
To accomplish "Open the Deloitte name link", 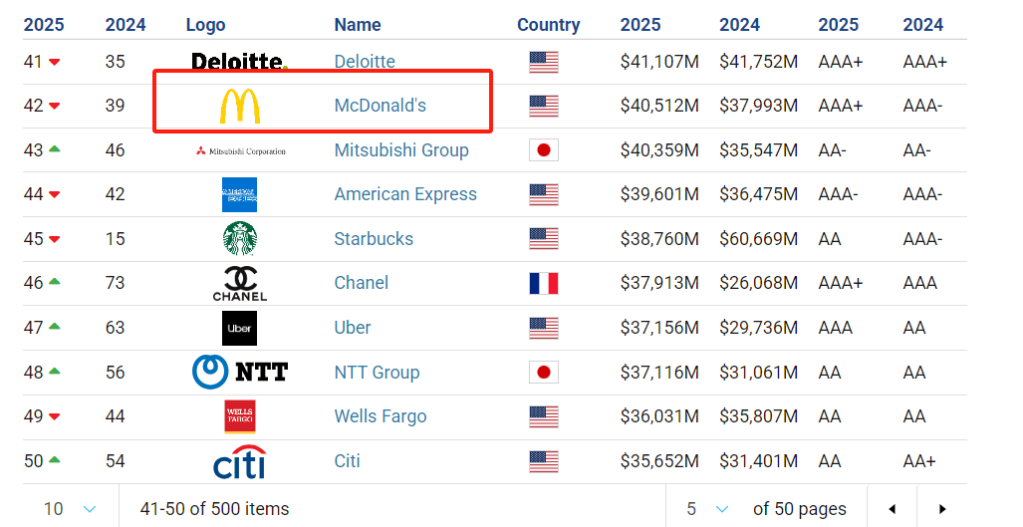I will tap(365, 62).
